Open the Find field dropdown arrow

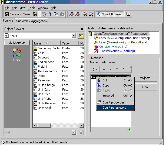74,132
